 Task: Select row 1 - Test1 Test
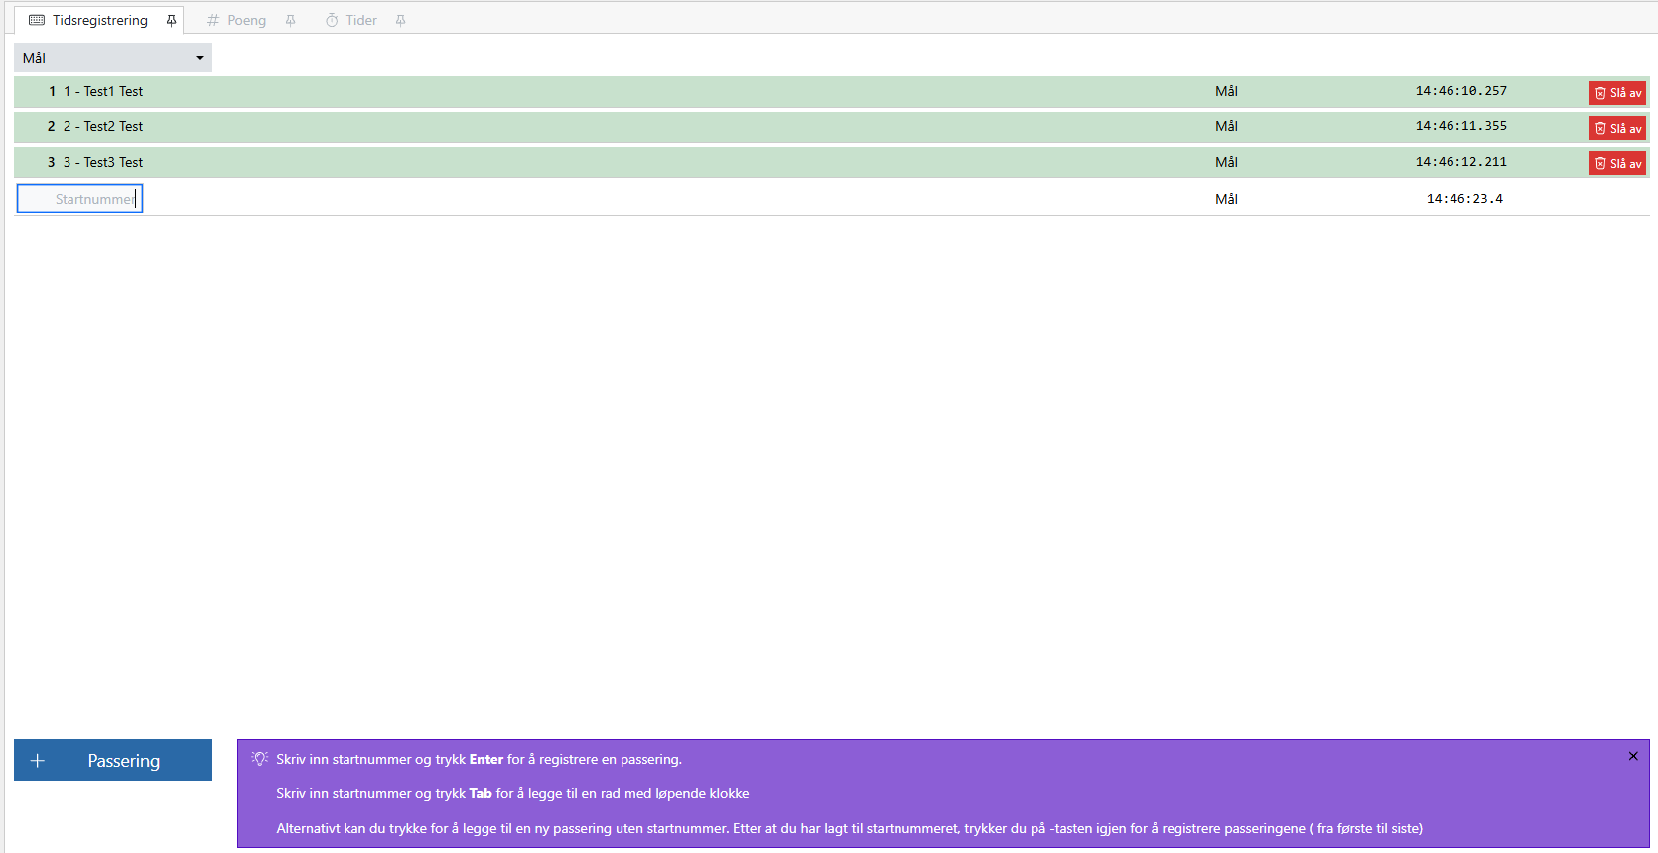click(x=831, y=91)
